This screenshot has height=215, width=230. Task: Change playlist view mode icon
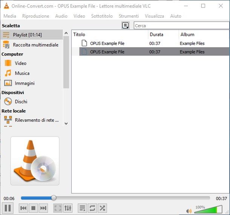(x=126, y=25)
